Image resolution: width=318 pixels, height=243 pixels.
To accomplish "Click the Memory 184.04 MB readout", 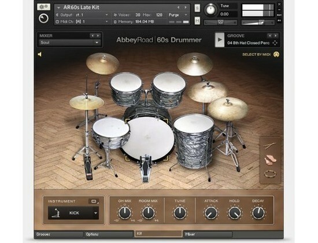I will click(x=134, y=22).
